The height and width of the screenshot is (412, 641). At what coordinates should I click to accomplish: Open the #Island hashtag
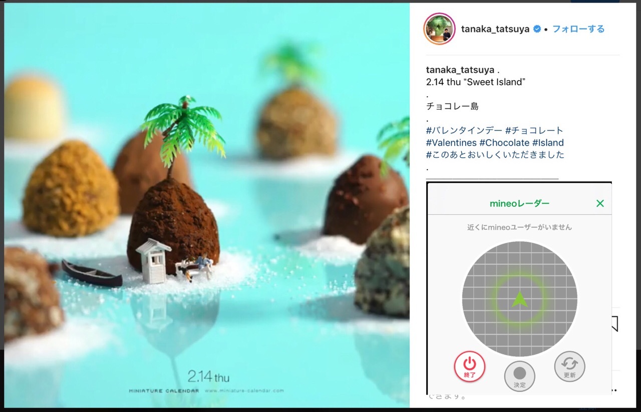point(548,143)
